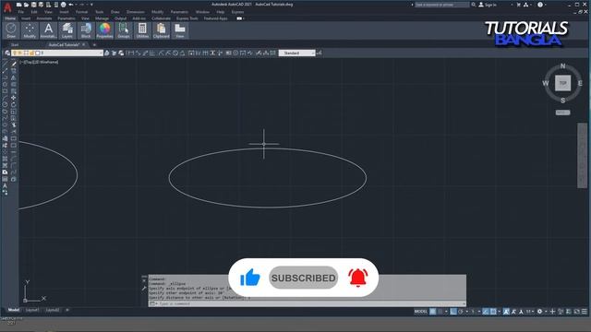Toggle Ortho mode in status bar

click(453, 312)
